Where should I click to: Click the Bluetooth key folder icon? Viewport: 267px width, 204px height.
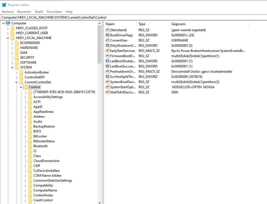pyautogui.click(x=30, y=146)
